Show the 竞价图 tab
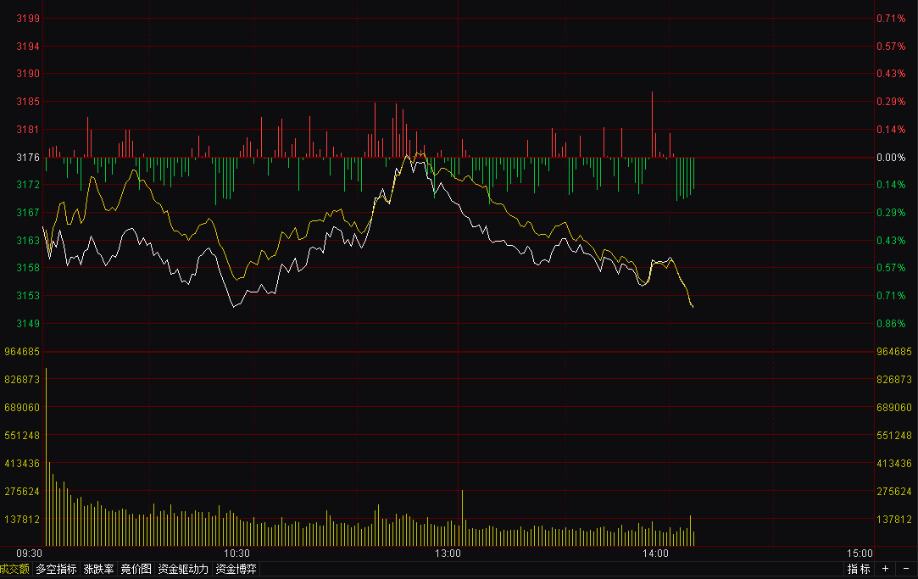This screenshot has width=918, height=579. (x=136, y=569)
